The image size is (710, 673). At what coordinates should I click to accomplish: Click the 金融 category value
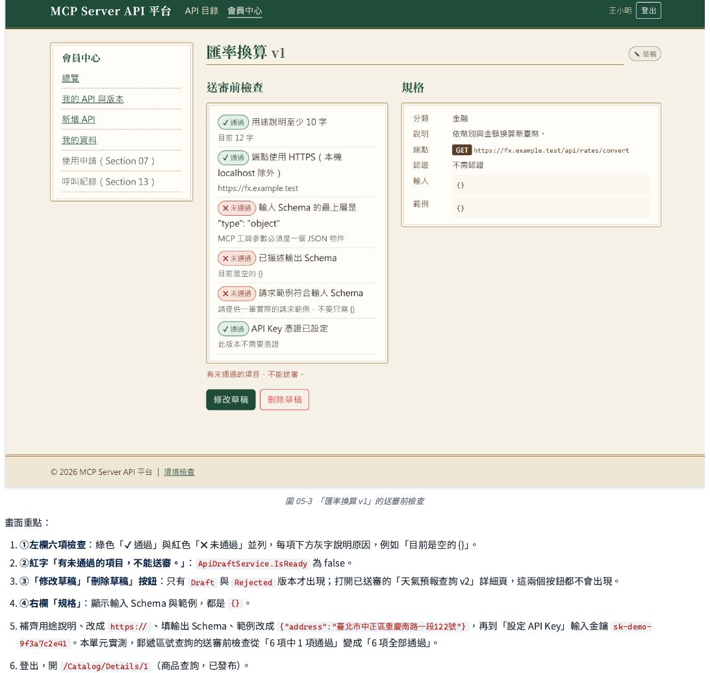(460, 119)
